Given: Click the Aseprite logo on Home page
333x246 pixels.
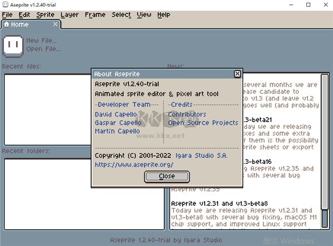Looking at the screenshot, I should (13, 46).
